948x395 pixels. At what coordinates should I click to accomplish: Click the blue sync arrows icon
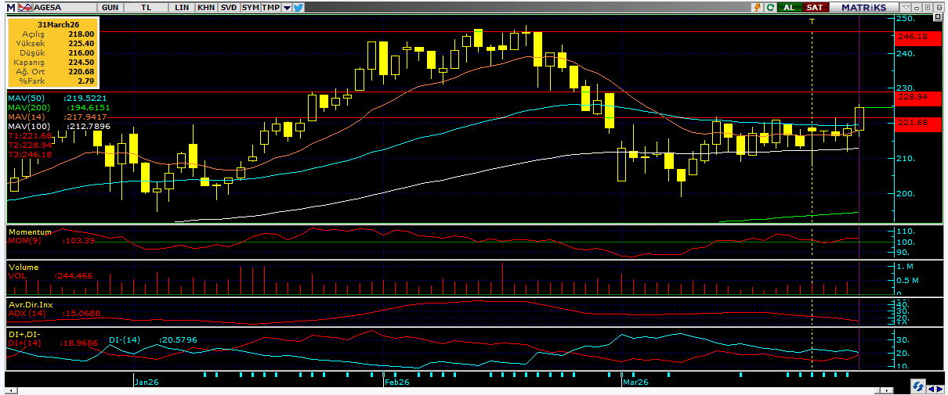pos(917,387)
